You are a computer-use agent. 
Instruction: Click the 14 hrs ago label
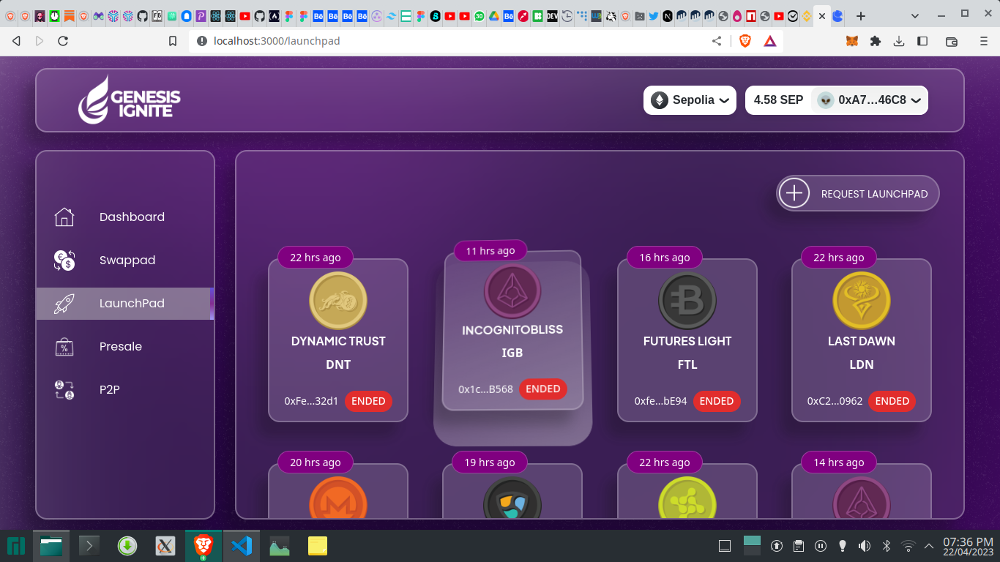[x=839, y=462]
